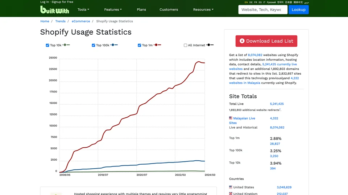Click the Top 10k green legend marker
348x195 pixels.
coord(66,45)
